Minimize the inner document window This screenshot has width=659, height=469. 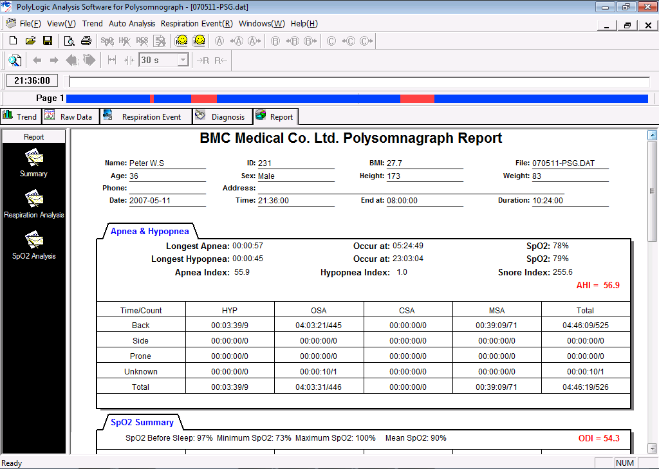coord(607,25)
